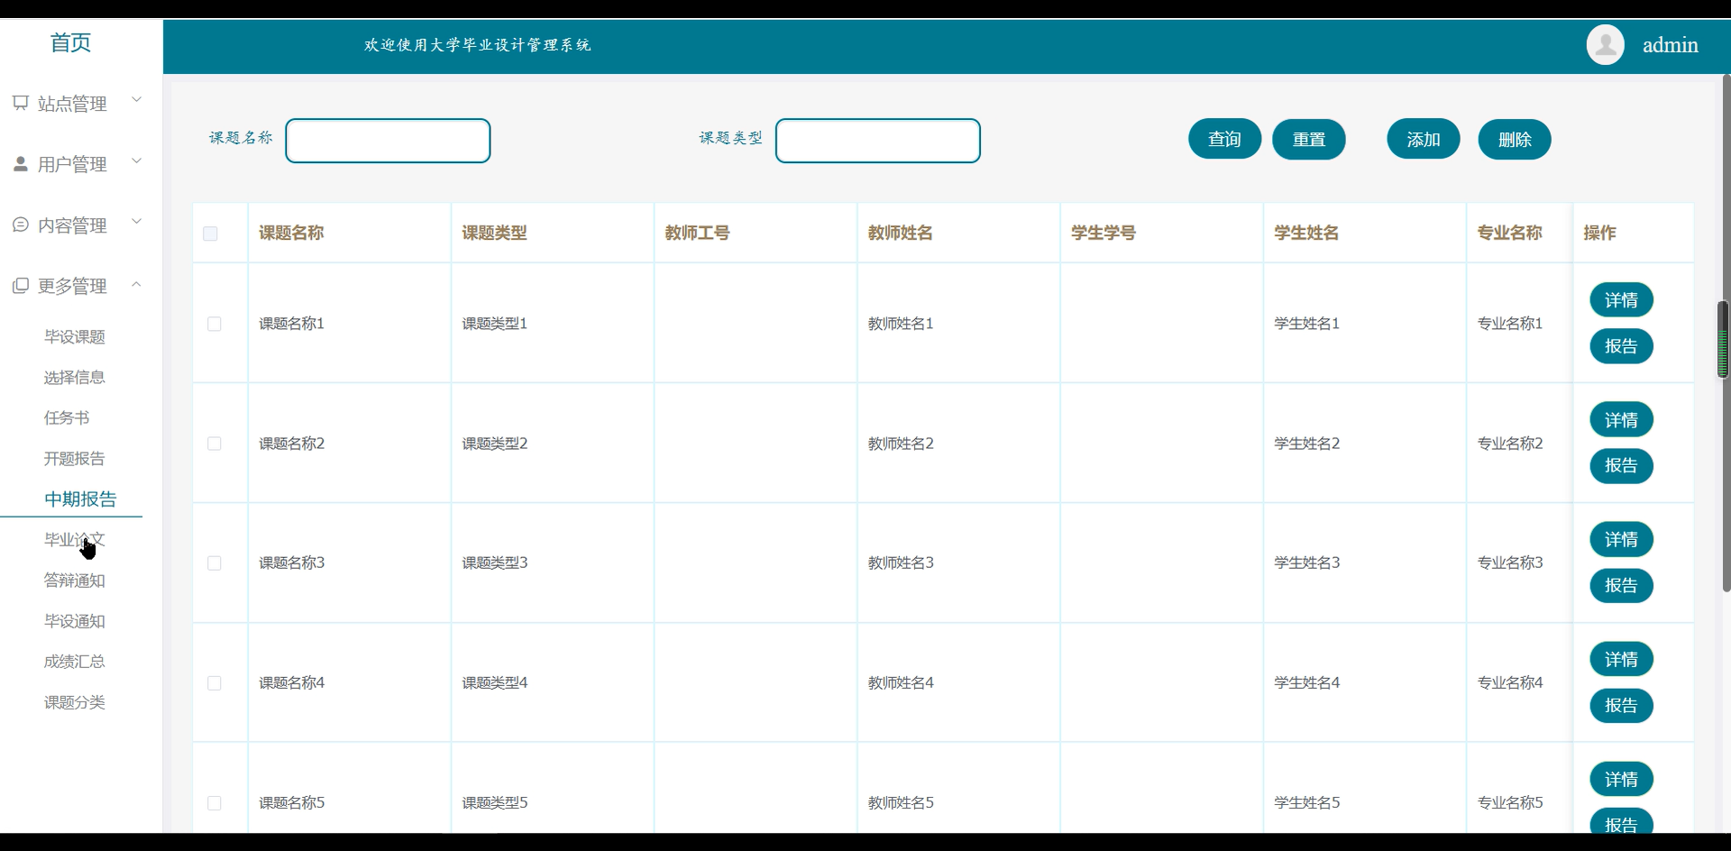Click the 课题类型 column header
Image resolution: width=1731 pixels, height=851 pixels.
click(494, 233)
